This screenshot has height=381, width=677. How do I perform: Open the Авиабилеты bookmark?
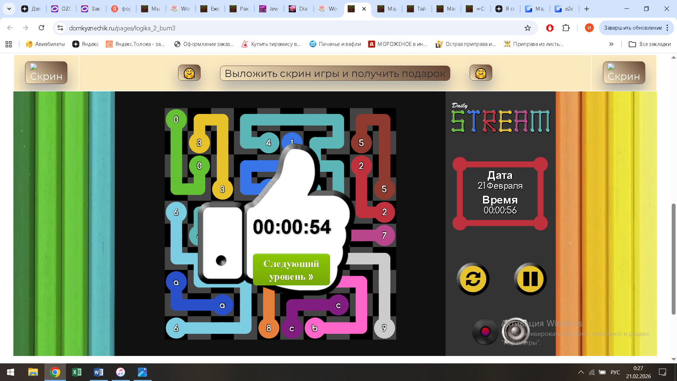[45, 44]
